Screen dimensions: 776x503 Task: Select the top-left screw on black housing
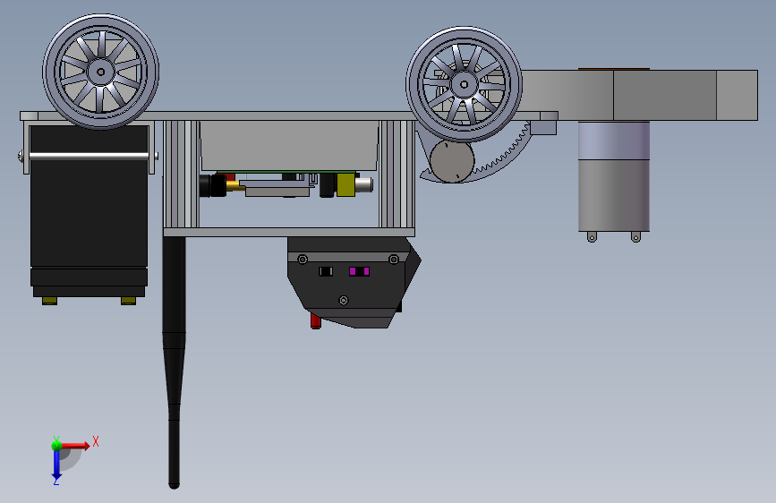point(303,260)
